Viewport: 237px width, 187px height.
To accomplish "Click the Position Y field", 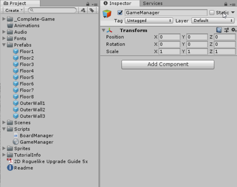I will click(x=197, y=37).
